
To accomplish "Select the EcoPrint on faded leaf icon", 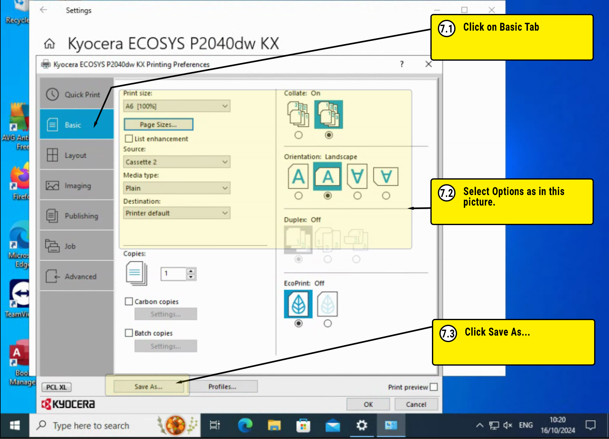I will pyautogui.click(x=327, y=304).
